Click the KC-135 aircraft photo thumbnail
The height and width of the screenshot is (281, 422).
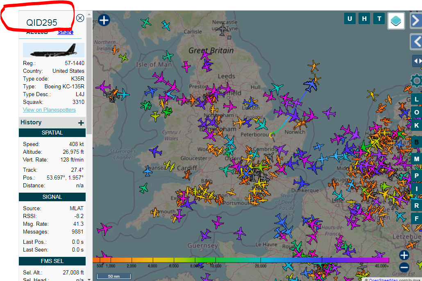[x=54, y=50]
